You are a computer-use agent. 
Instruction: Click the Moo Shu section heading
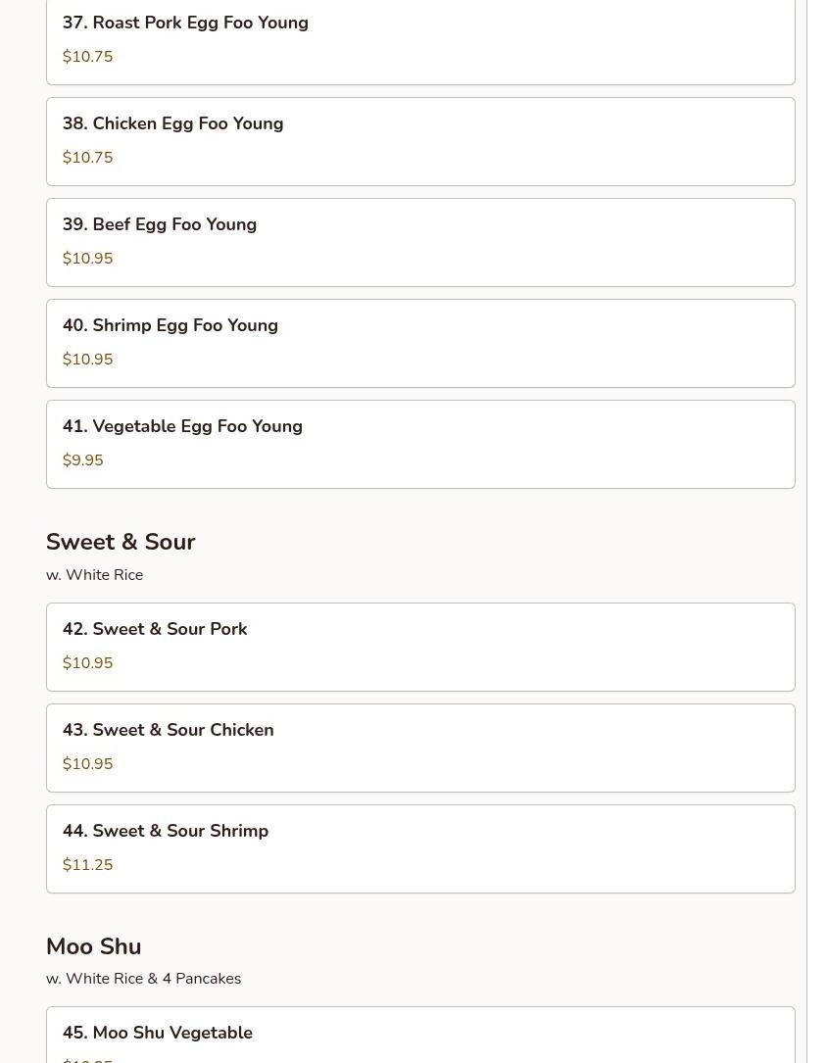pos(94,946)
